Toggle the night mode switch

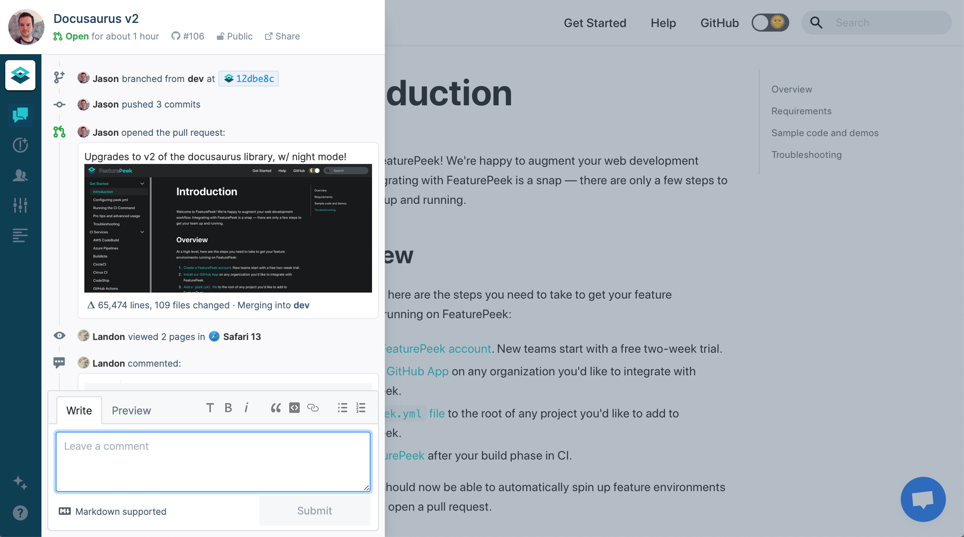click(x=770, y=23)
